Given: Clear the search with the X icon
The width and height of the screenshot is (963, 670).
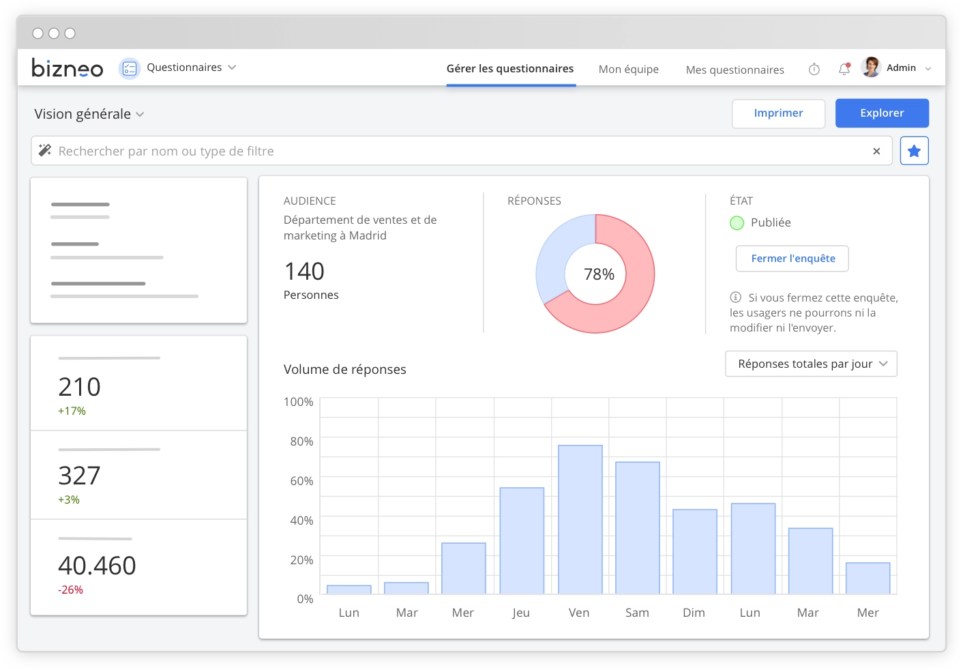Looking at the screenshot, I should click(876, 151).
